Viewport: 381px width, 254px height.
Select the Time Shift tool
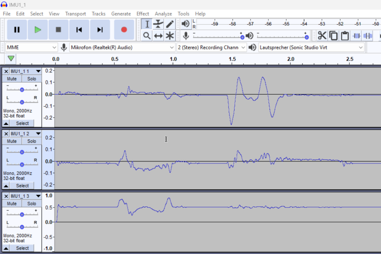pos(158,36)
